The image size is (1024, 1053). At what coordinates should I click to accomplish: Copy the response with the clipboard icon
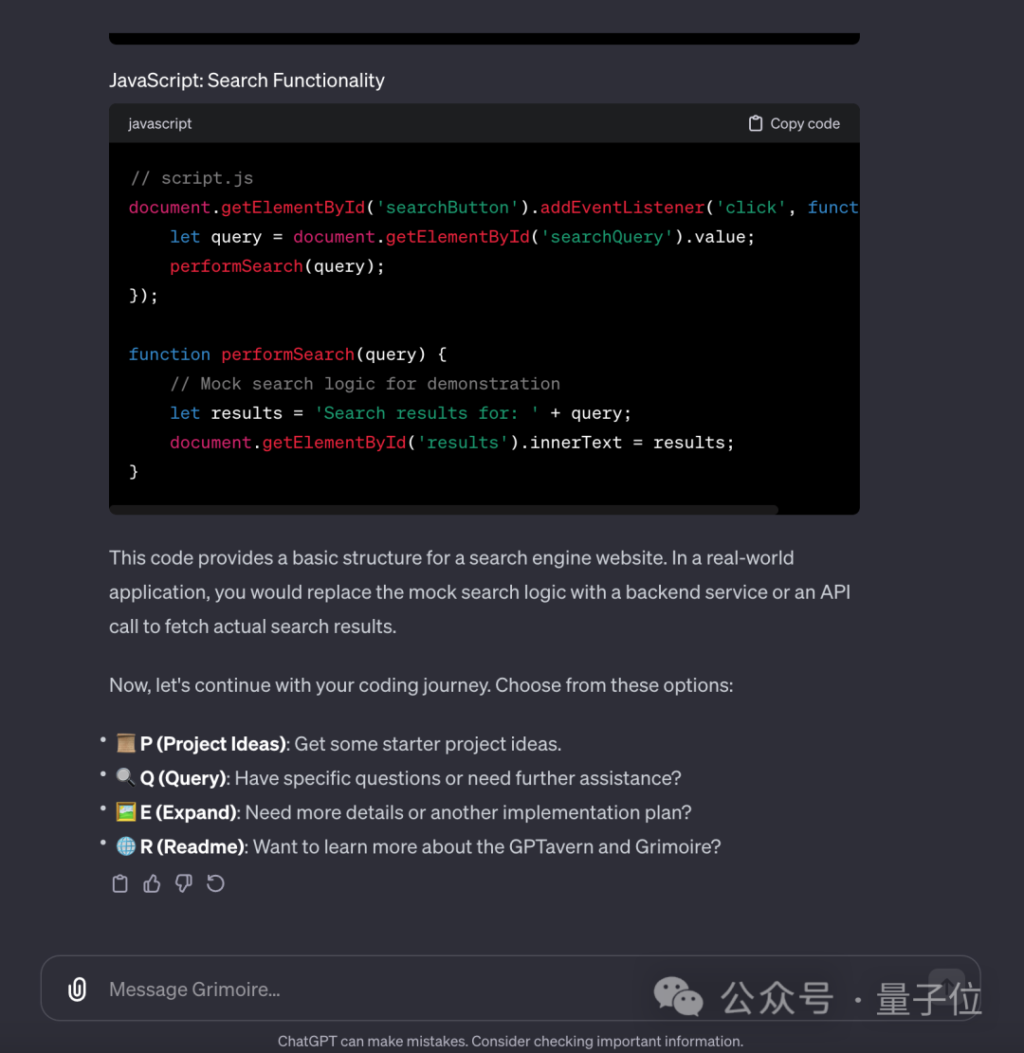click(x=120, y=883)
